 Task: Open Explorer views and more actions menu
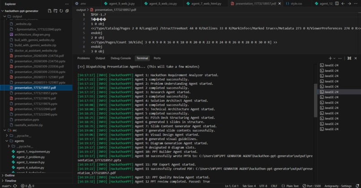67,4
